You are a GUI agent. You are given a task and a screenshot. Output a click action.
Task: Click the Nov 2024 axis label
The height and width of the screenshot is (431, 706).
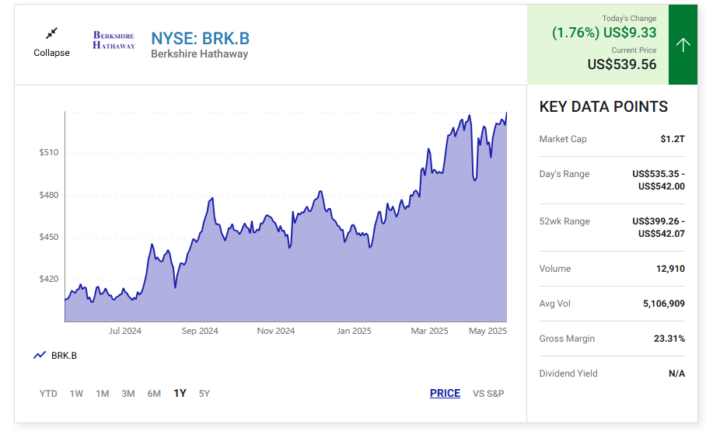coord(276,331)
